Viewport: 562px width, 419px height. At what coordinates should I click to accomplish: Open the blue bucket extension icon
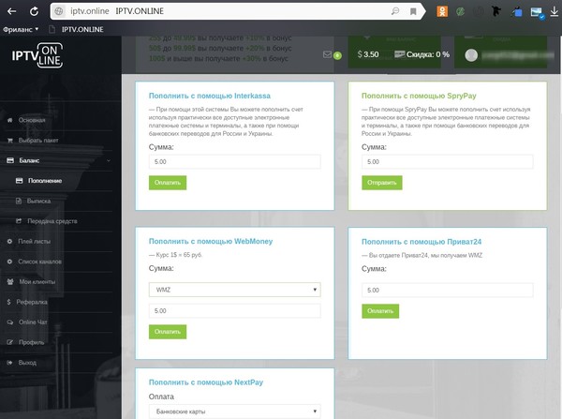coord(516,12)
